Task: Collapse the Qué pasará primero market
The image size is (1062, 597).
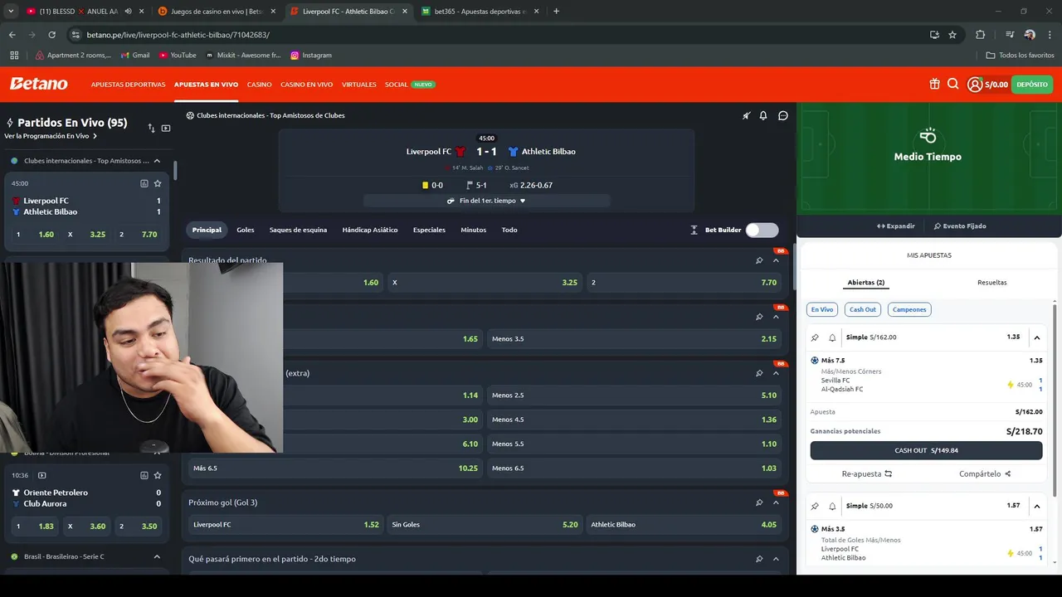Action: click(x=776, y=559)
